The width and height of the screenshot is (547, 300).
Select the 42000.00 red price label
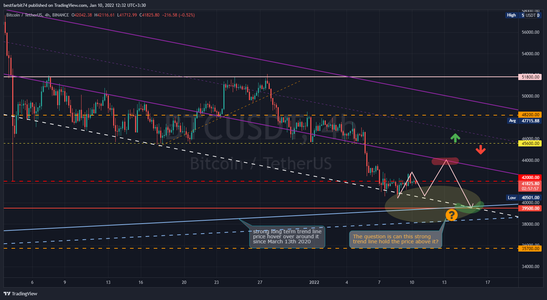point(530,178)
